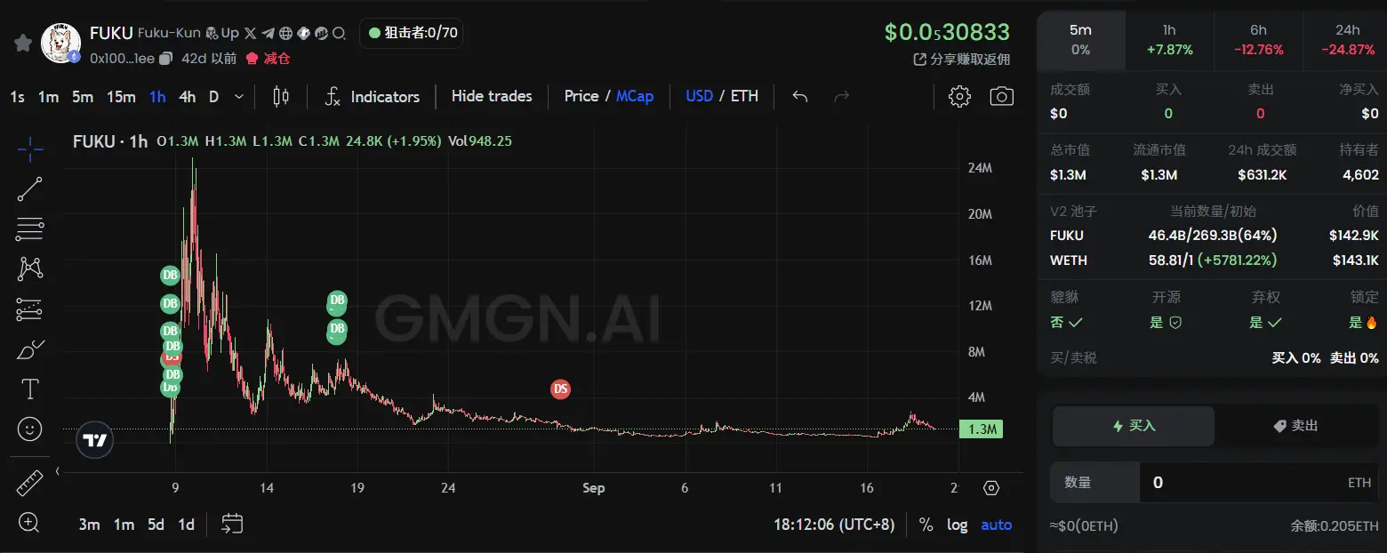Select the pattern drawing tool
The image size is (1387, 553).
[x=30, y=268]
